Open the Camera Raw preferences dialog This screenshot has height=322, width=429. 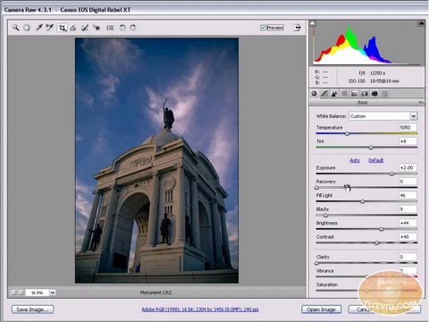click(x=110, y=28)
